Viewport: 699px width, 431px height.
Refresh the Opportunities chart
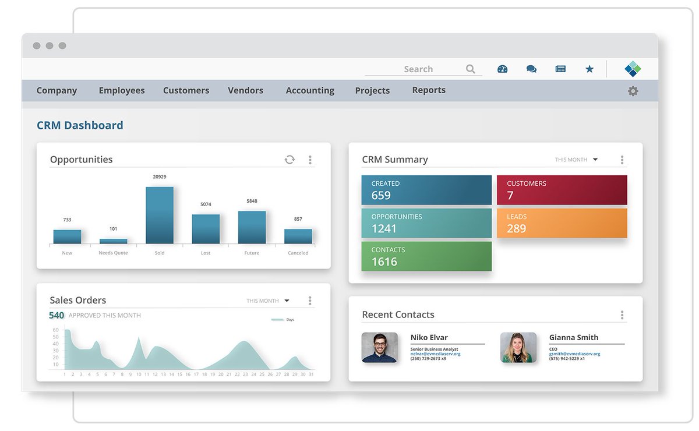(x=290, y=160)
